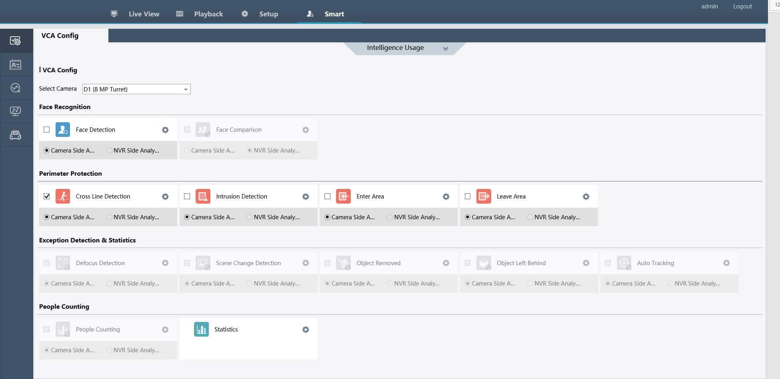Select NVR Side Analysis for Cross Line Detection
Screen dimensions: 780x379
click(x=109, y=217)
